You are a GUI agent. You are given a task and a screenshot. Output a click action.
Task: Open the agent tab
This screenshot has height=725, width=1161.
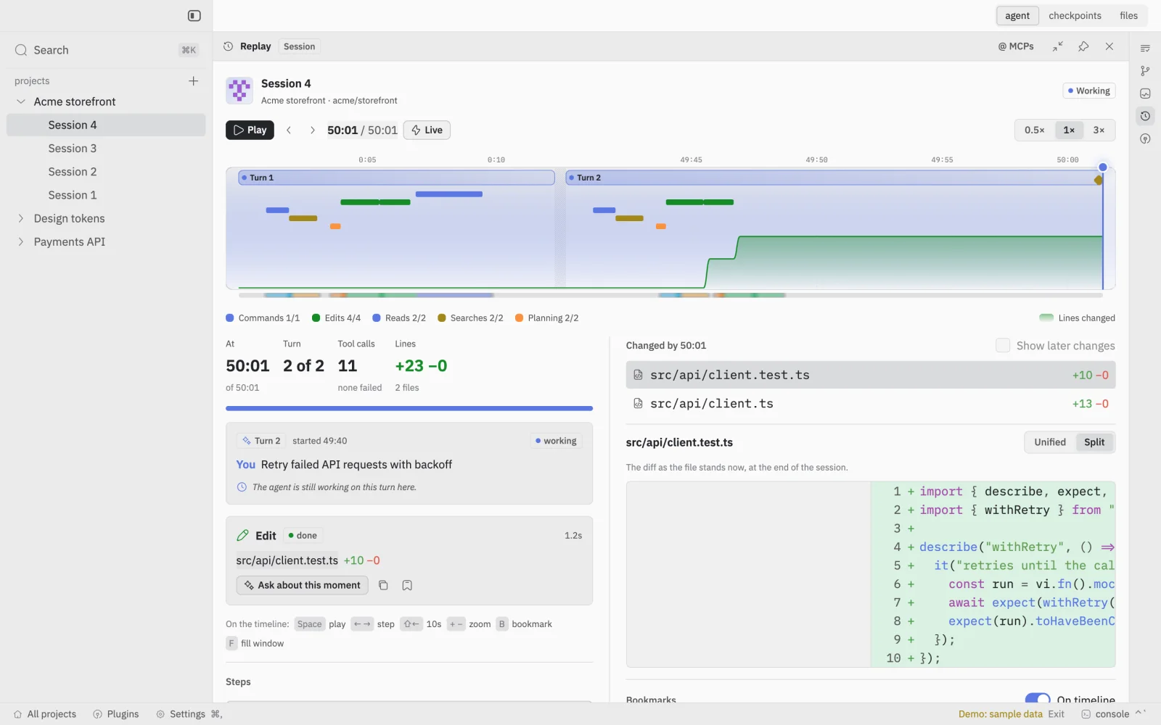1017,15
